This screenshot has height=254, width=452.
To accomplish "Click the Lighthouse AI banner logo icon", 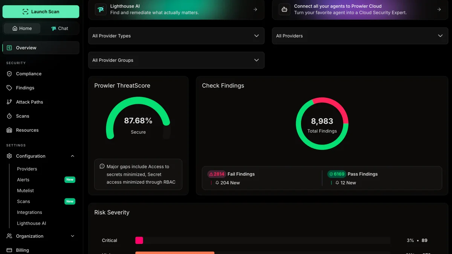I will (x=101, y=9).
